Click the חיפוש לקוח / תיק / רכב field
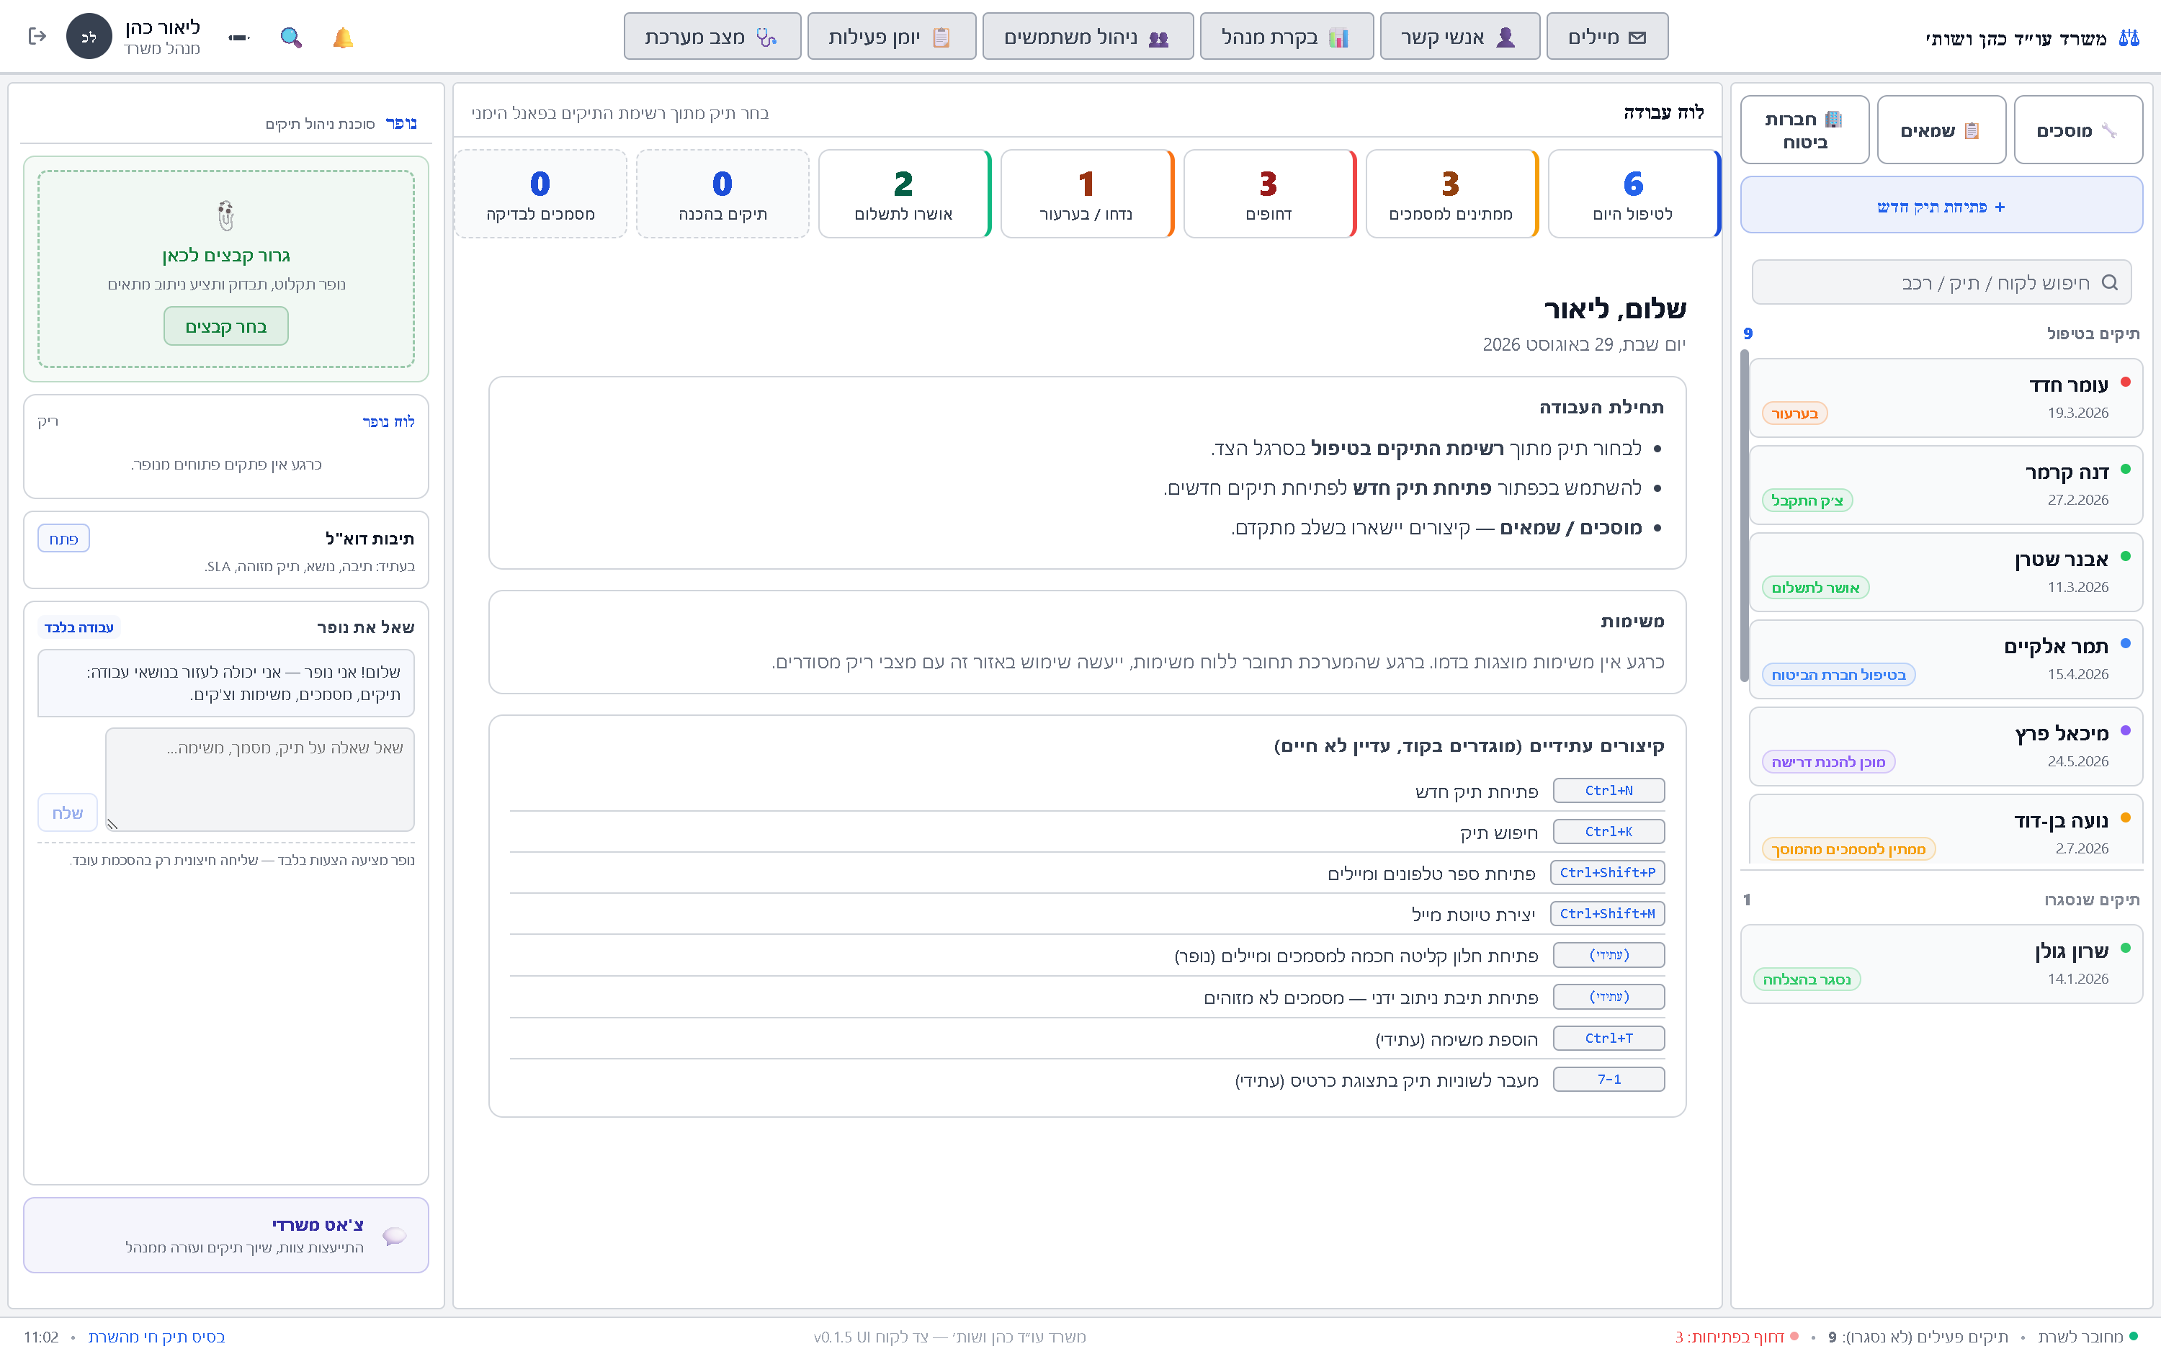Viewport: 2161px width, 1354px height. [1941, 283]
